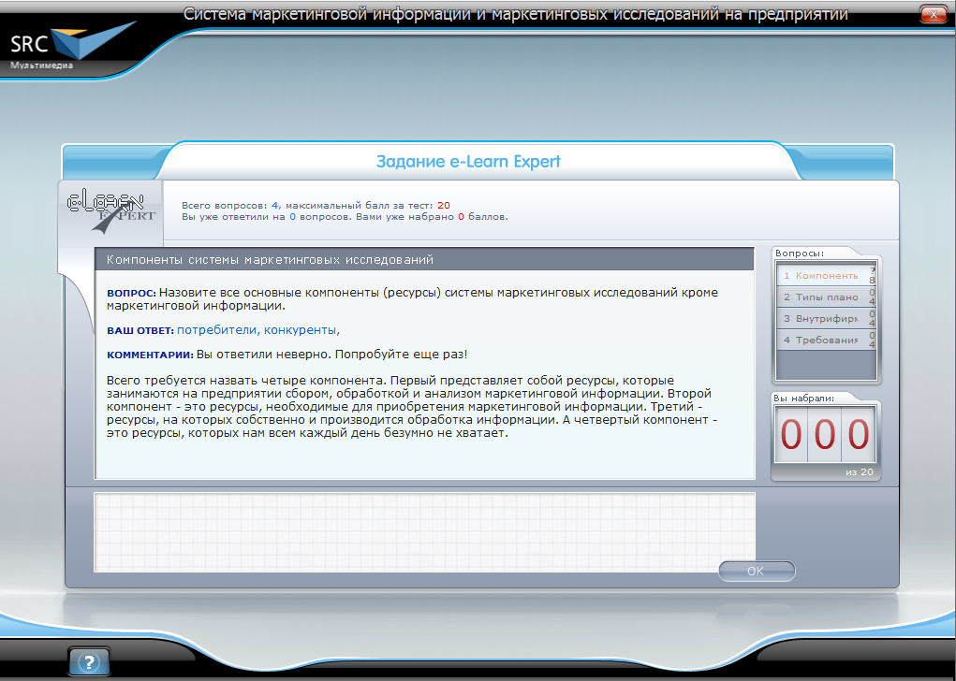
Task: Click the heading Компоненты системы маркетинговых исследований
Action: click(x=270, y=259)
